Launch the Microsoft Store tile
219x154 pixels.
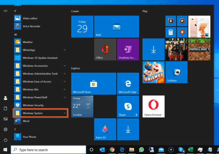click(94, 84)
